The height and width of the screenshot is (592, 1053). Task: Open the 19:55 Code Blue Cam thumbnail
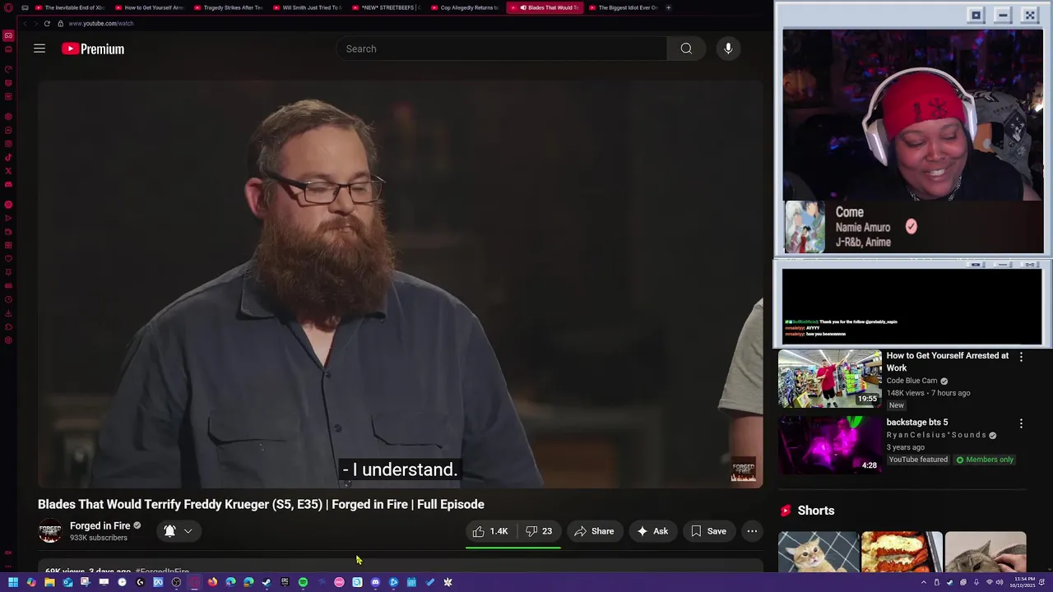[829, 378]
